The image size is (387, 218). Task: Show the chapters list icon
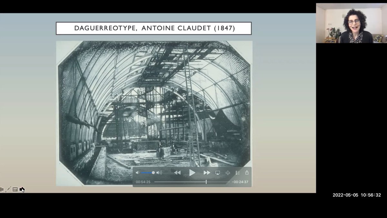coord(238,173)
